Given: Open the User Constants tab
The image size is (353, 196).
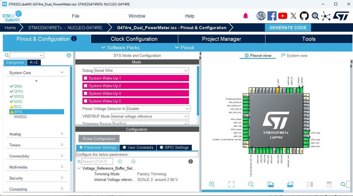Looking at the screenshot, I should [x=138, y=147].
